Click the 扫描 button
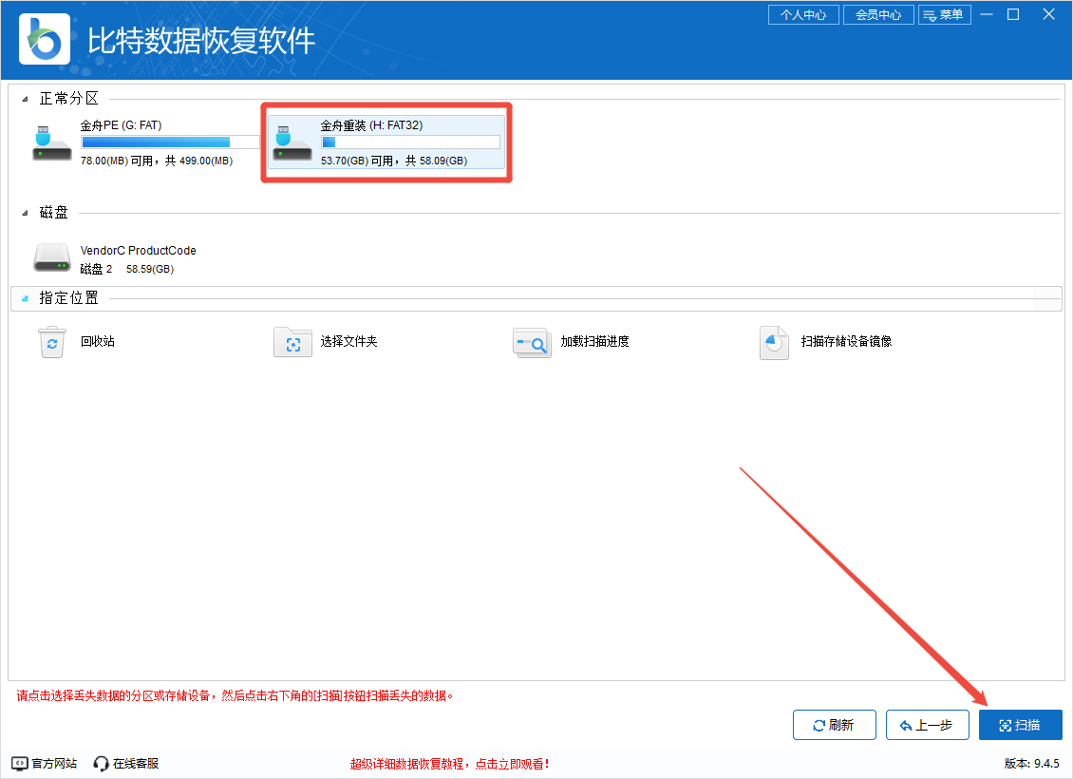Screen dimensions: 1073x779 tap(1020, 725)
